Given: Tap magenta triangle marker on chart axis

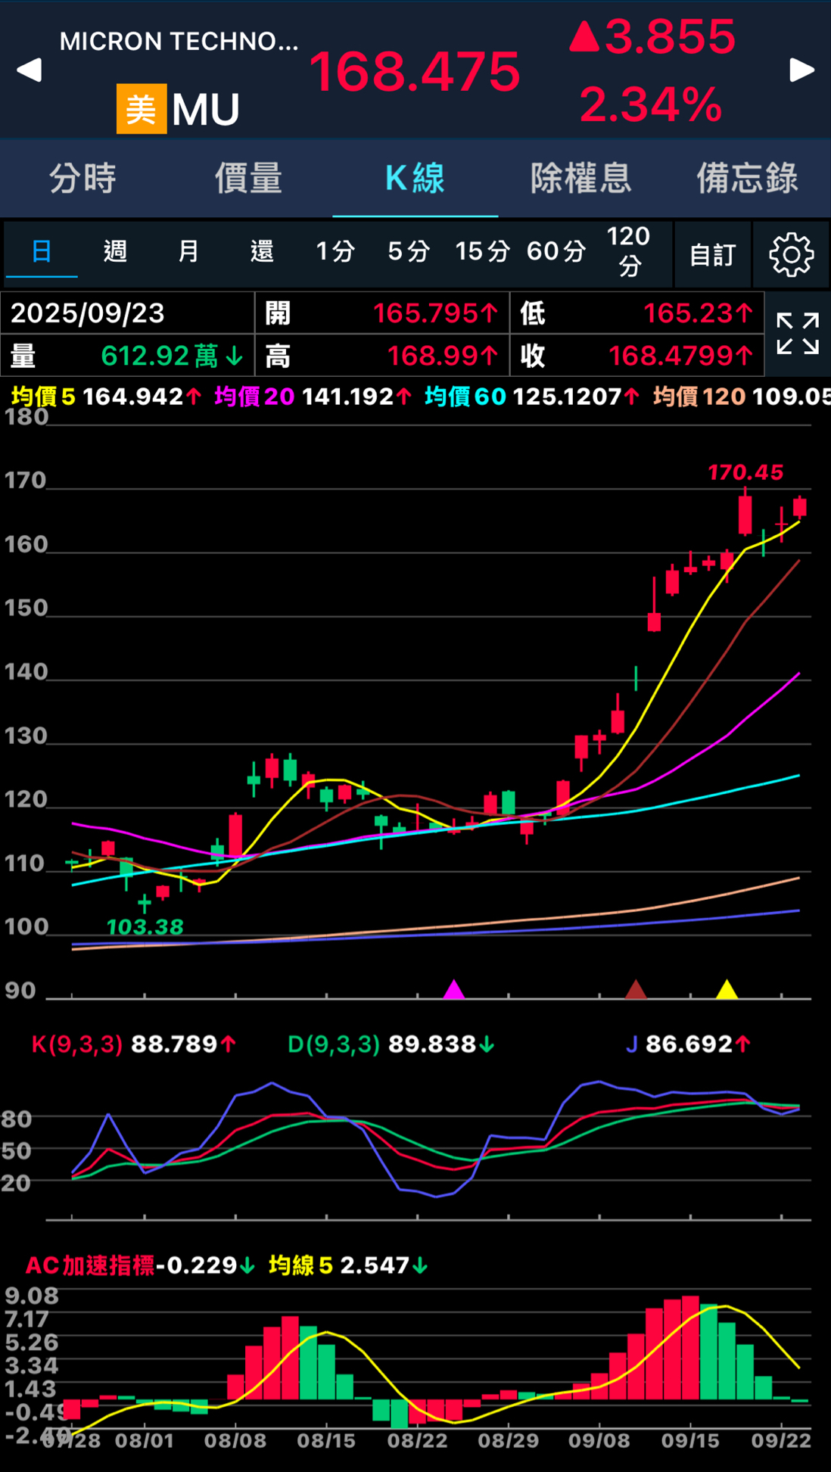Looking at the screenshot, I should click(x=453, y=989).
